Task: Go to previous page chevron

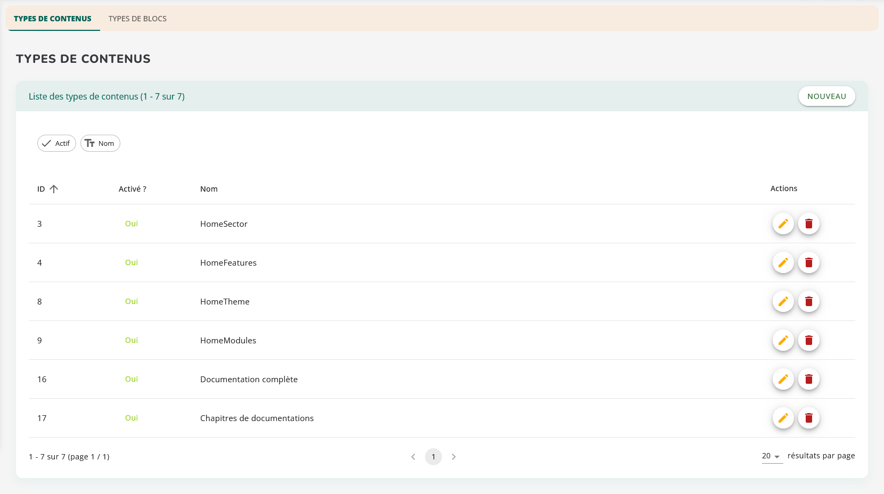Action: [x=413, y=457]
